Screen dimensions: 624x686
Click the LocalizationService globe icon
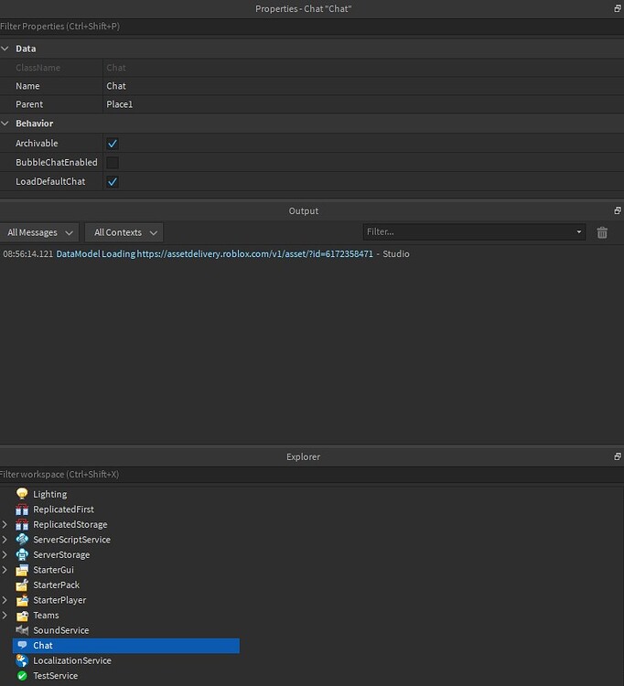pyautogui.click(x=22, y=660)
